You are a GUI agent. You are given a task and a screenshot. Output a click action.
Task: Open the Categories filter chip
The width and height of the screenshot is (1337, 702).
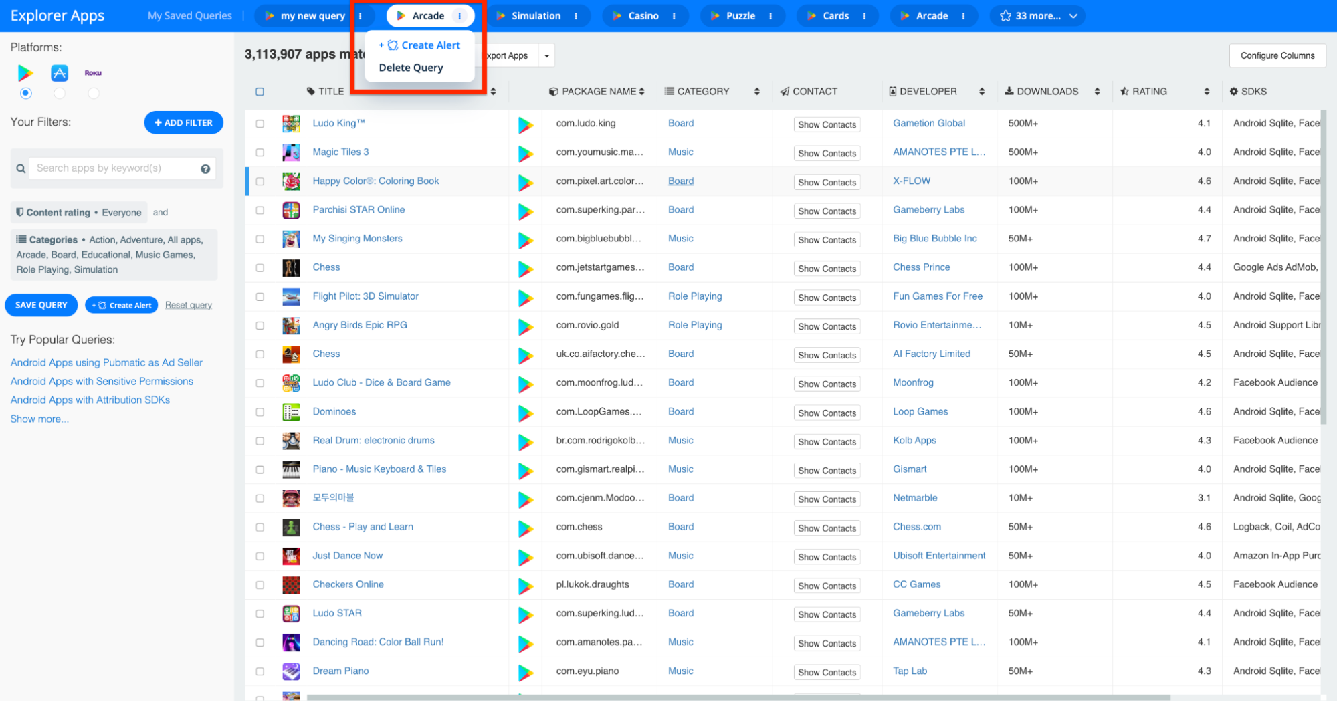[x=114, y=255]
